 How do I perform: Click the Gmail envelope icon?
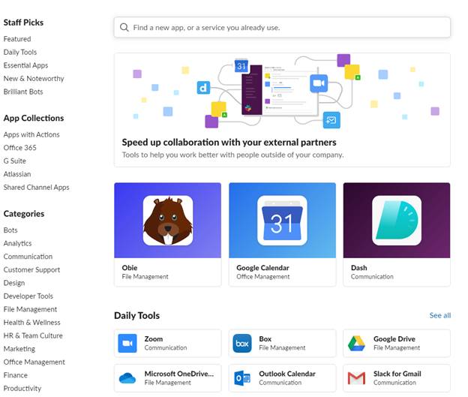point(357,378)
